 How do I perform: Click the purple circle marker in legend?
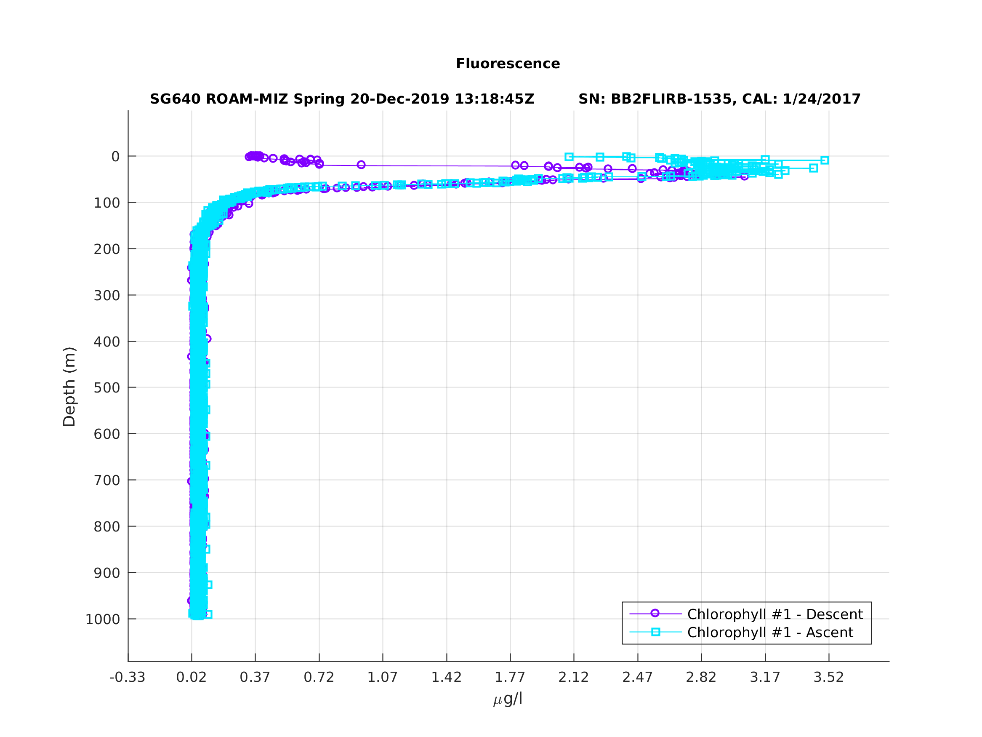point(655,614)
